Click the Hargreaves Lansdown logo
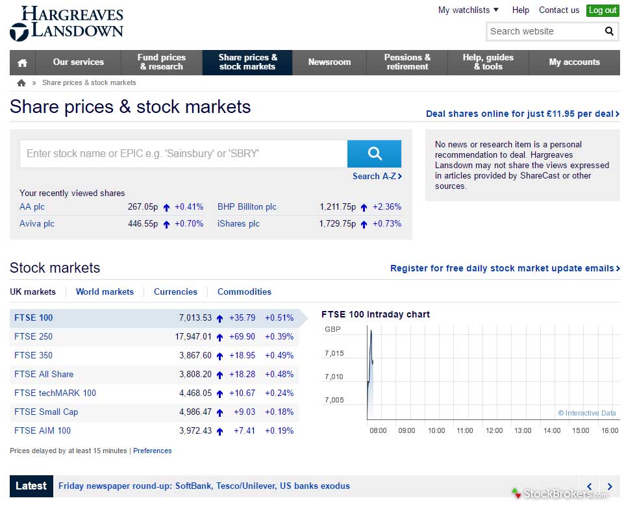Viewport: 624px width, 509px height. (x=66, y=23)
